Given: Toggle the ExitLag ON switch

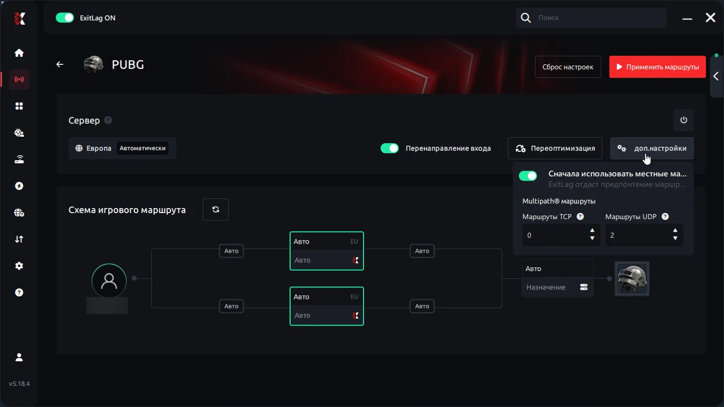Looking at the screenshot, I should (x=65, y=18).
